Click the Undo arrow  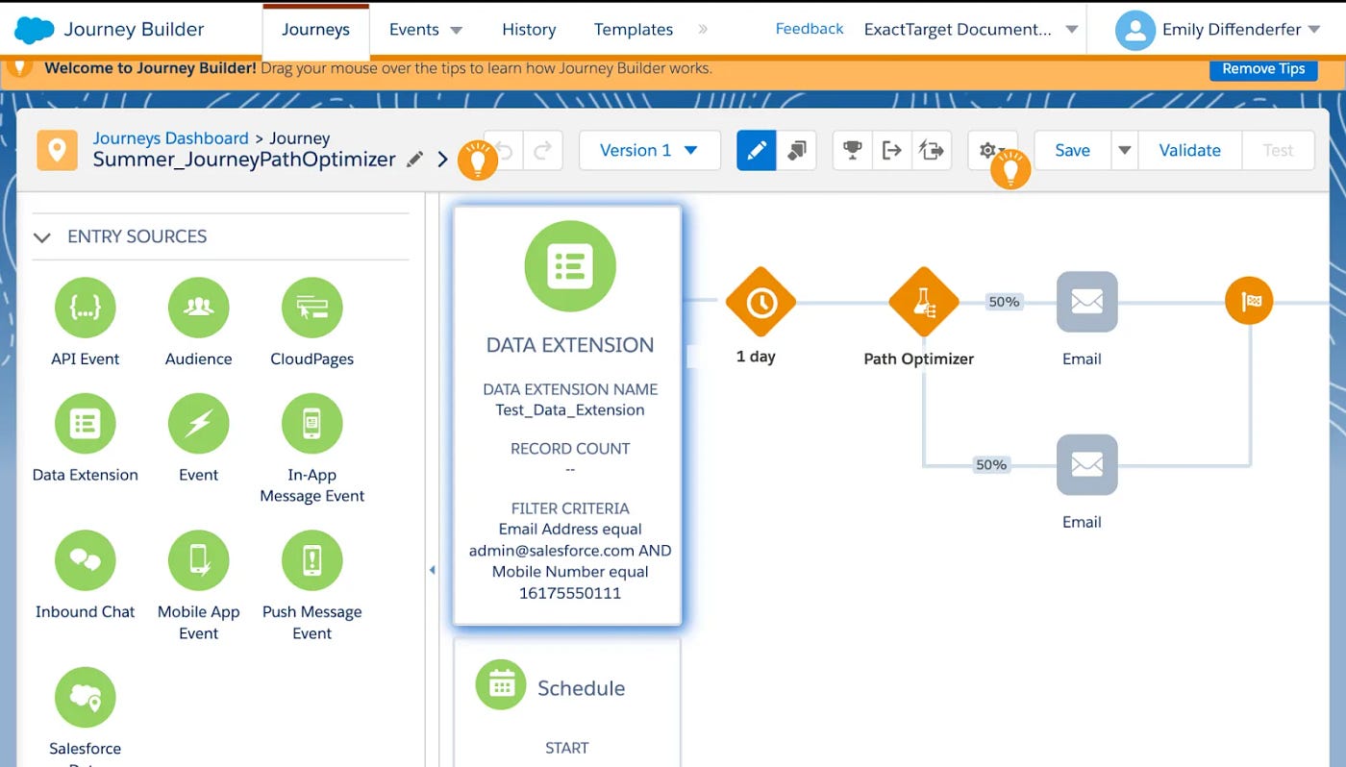(x=505, y=150)
